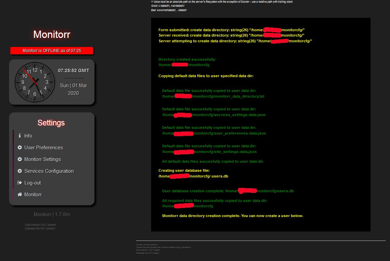Click the Monitorr logo heading

click(51, 34)
